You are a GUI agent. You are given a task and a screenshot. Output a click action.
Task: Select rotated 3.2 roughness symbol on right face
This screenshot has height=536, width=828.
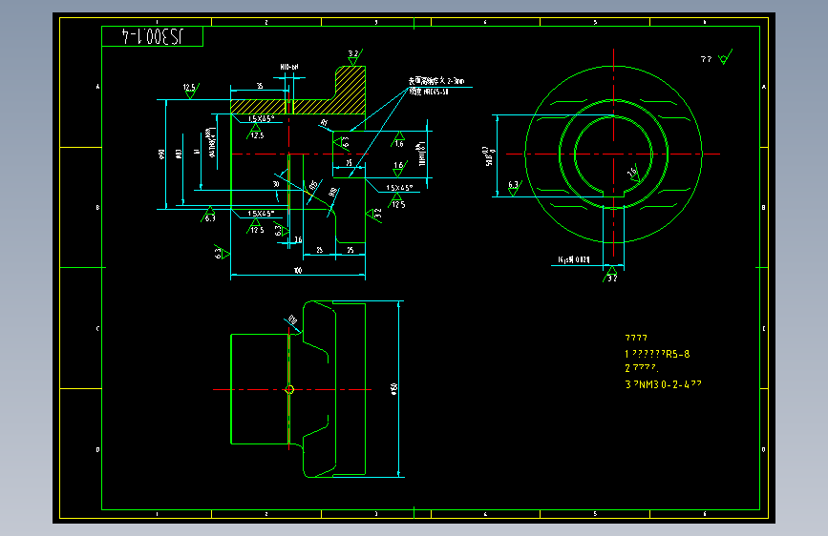[x=374, y=214]
